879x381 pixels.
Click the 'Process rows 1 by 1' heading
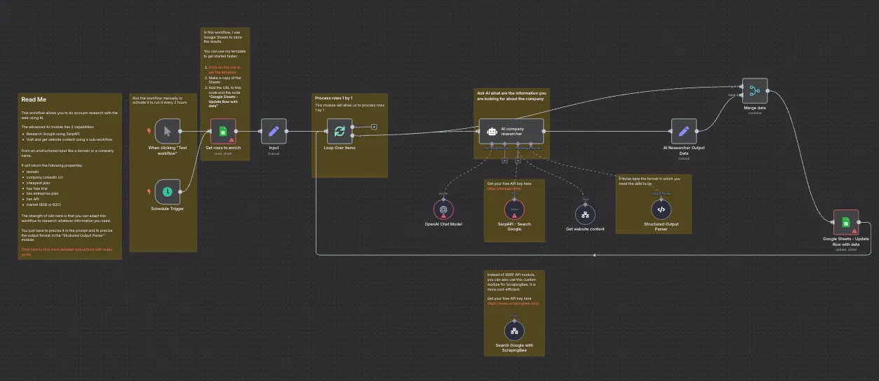coord(334,98)
